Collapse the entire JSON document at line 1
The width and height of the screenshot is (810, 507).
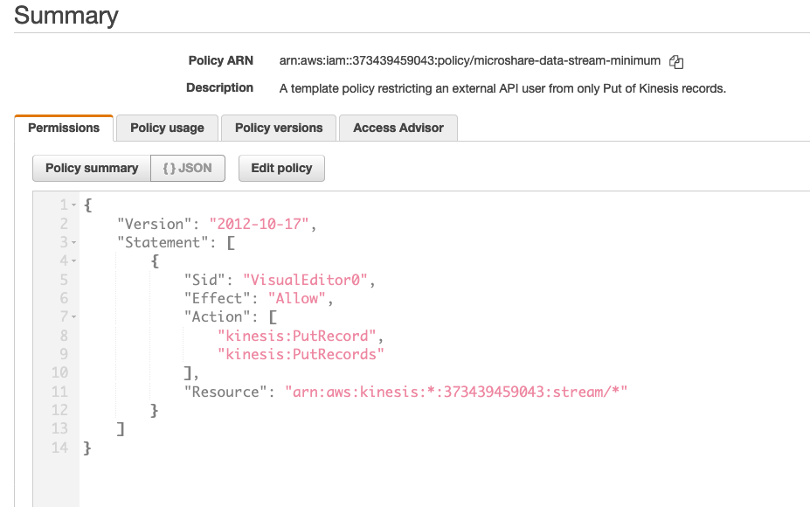pyautogui.click(x=74, y=205)
